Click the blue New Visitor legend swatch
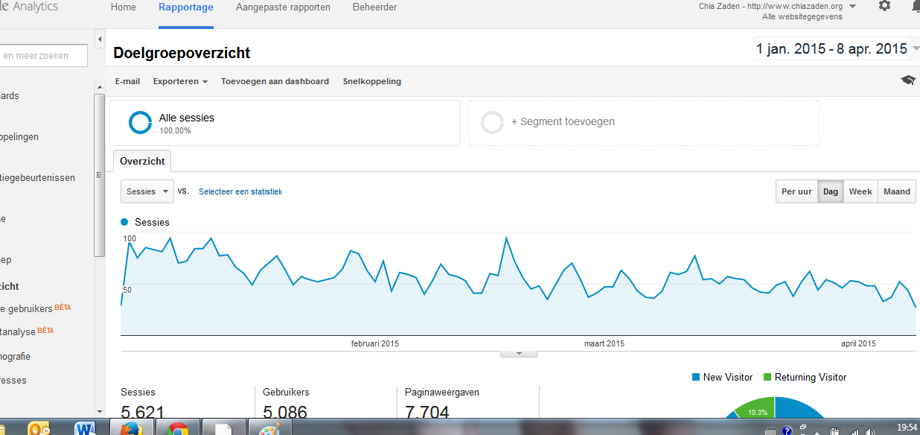 pyautogui.click(x=696, y=378)
